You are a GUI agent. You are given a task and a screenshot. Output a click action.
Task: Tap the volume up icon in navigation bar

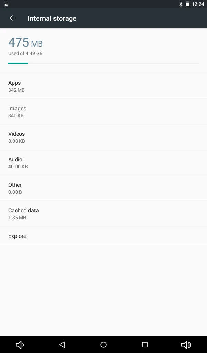pos(186,345)
